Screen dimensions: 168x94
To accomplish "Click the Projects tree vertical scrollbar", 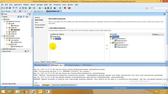I will (32, 28).
